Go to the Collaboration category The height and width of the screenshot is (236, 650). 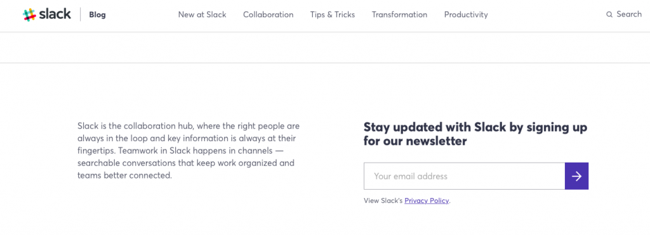click(269, 15)
